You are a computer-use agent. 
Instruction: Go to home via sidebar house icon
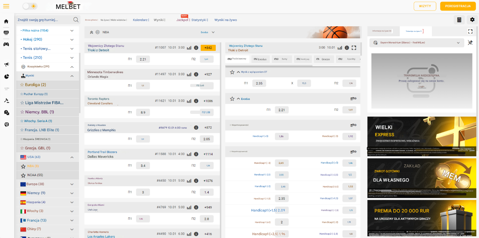6,21
